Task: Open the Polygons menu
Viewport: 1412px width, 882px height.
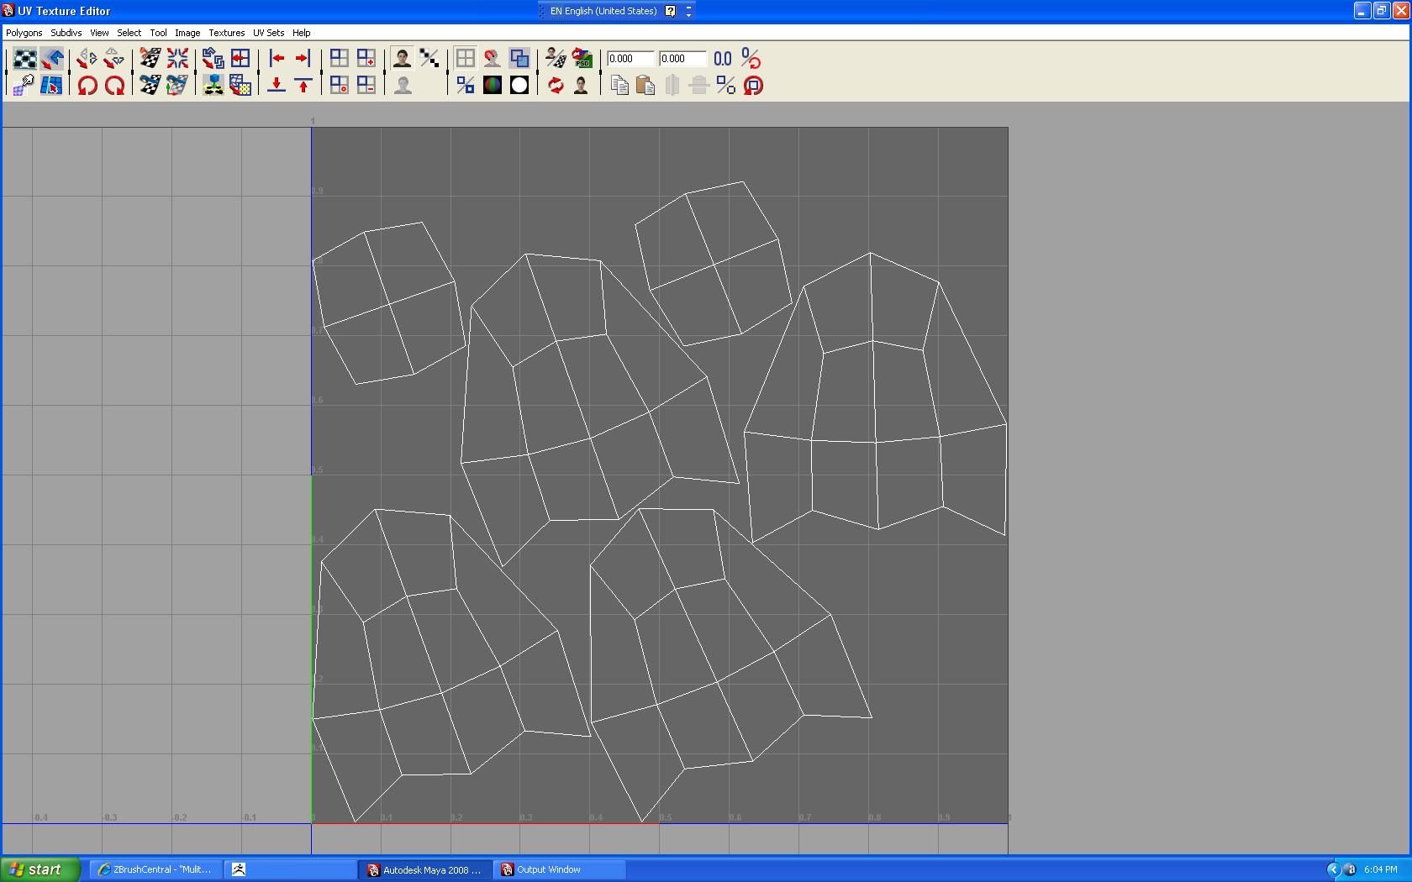Action: (x=24, y=33)
